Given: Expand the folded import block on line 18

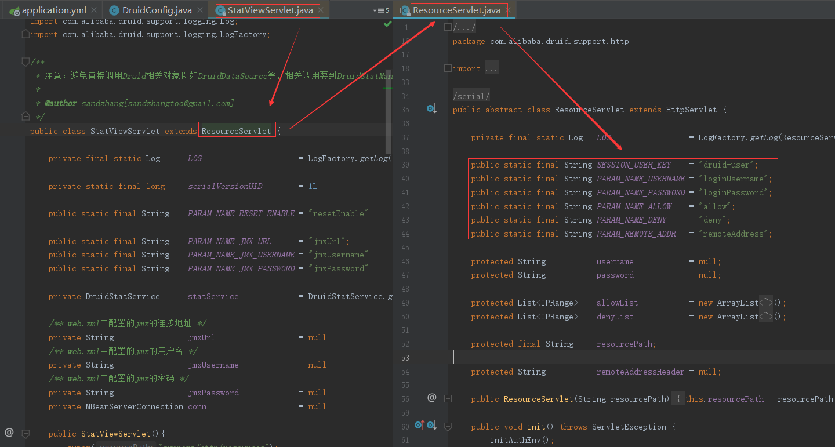Looking at the screenshot, I should point(448,68).
